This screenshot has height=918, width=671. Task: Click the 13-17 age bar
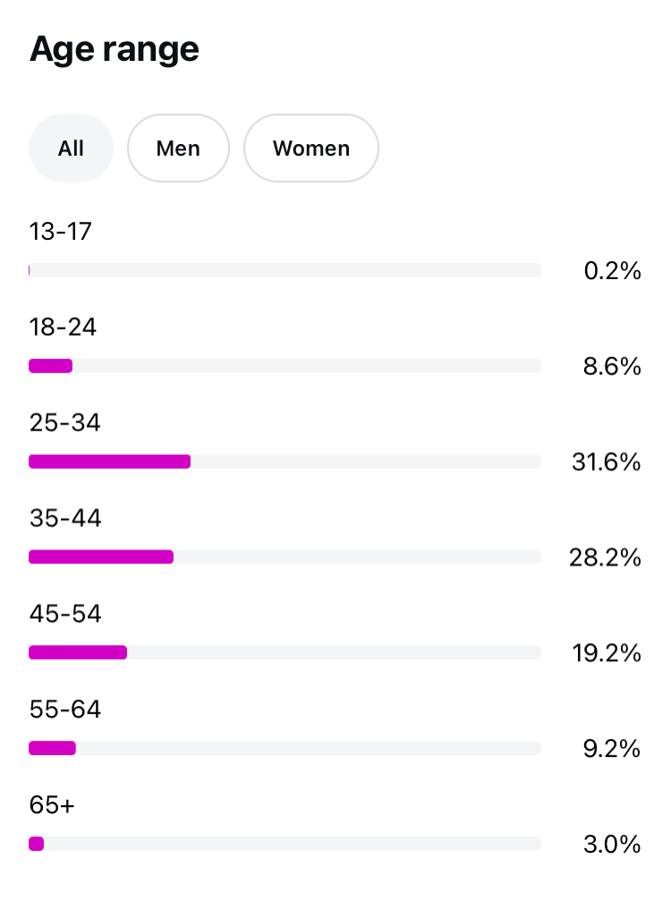point(285,270)
